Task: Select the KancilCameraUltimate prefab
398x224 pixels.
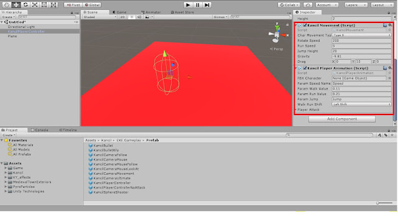Action: coord(109,179)
